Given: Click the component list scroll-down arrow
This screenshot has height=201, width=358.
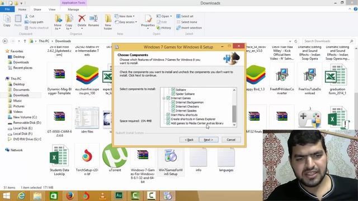Looking at the screenshot, I should [x=234, y=125].
